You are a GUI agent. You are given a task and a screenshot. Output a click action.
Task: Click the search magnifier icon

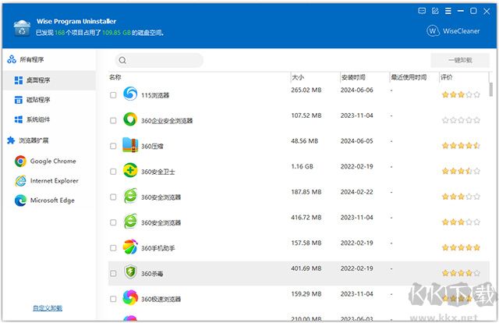click(122, 60)
